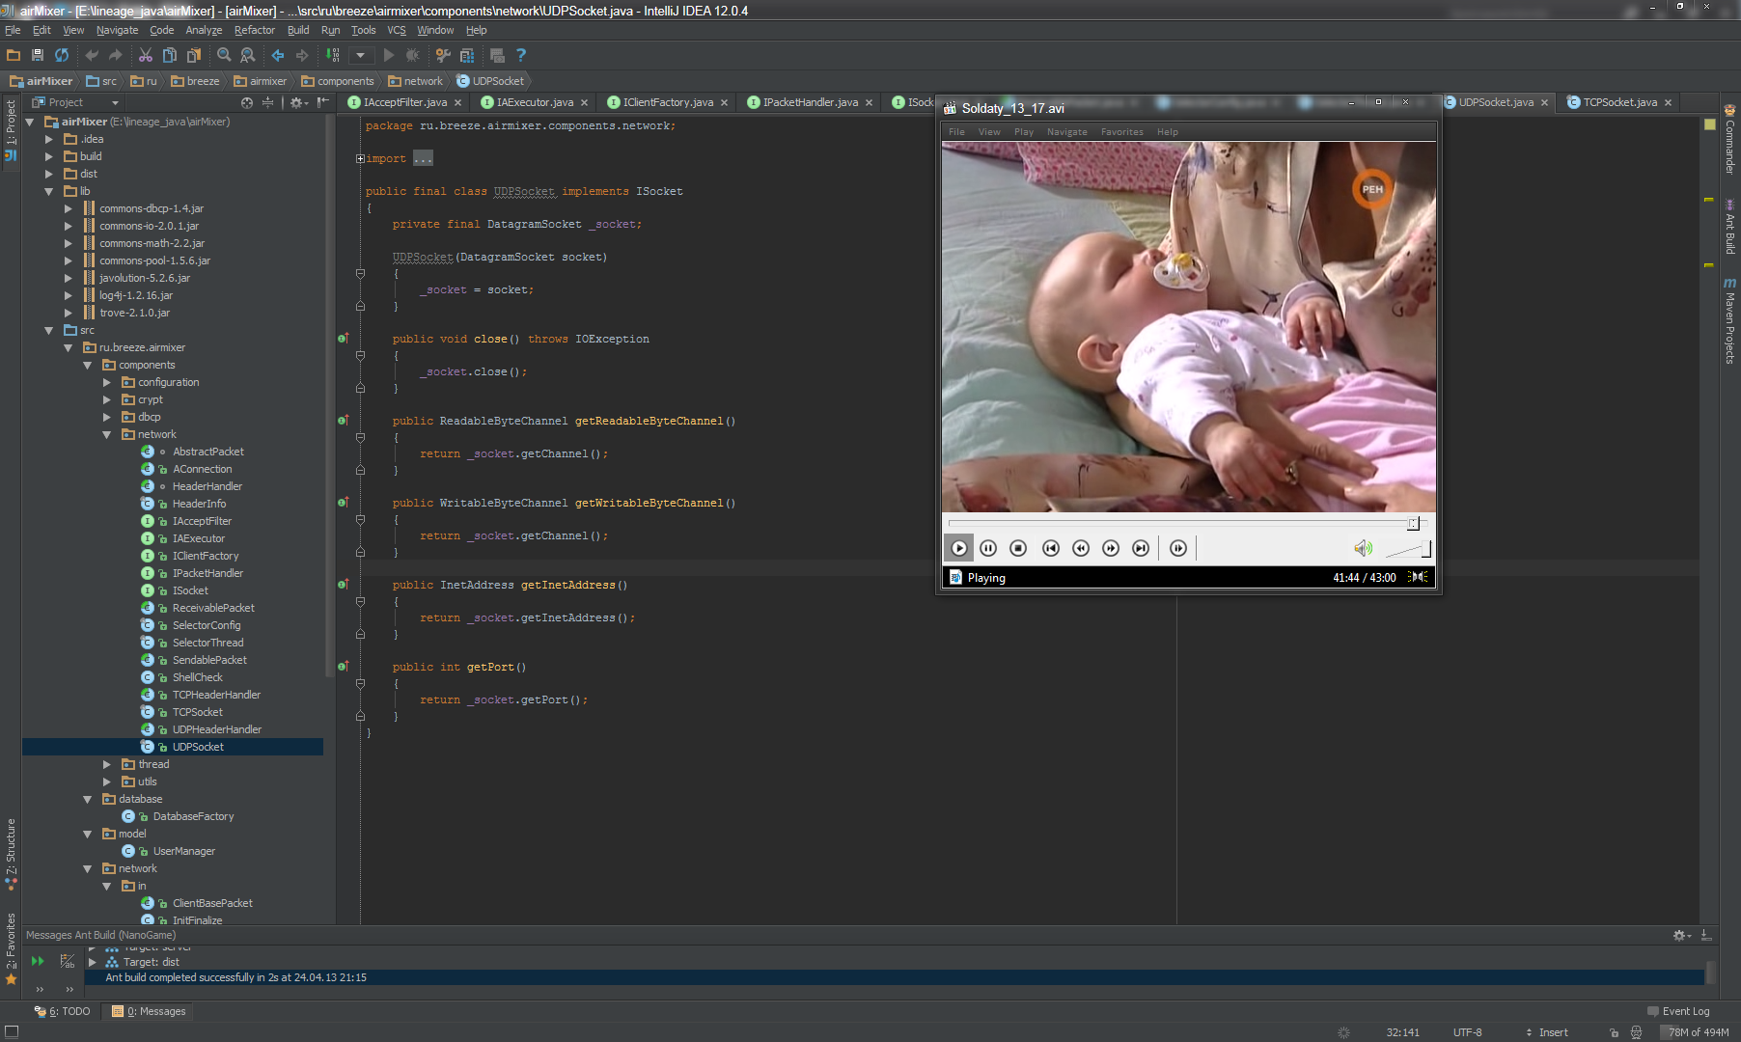Expand the thread package
Image resolution: width=1741 pixels, height=1042 pixels.
point(107,764)
